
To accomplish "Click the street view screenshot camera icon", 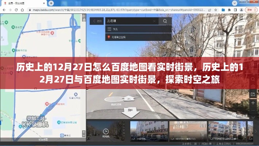I will 253,87.
